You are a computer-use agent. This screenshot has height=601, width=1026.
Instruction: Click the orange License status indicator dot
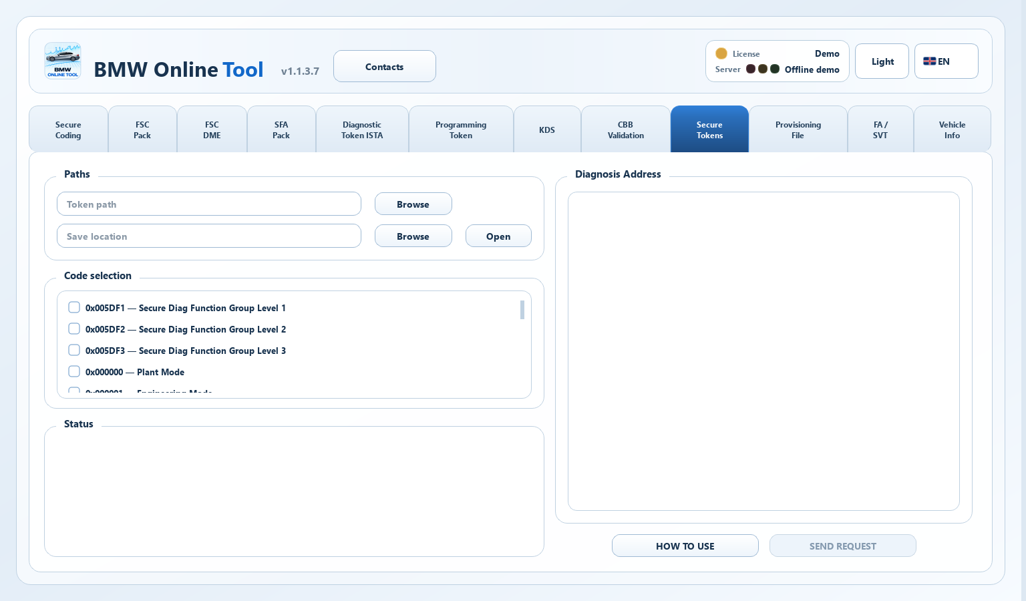tap(721, 53)
